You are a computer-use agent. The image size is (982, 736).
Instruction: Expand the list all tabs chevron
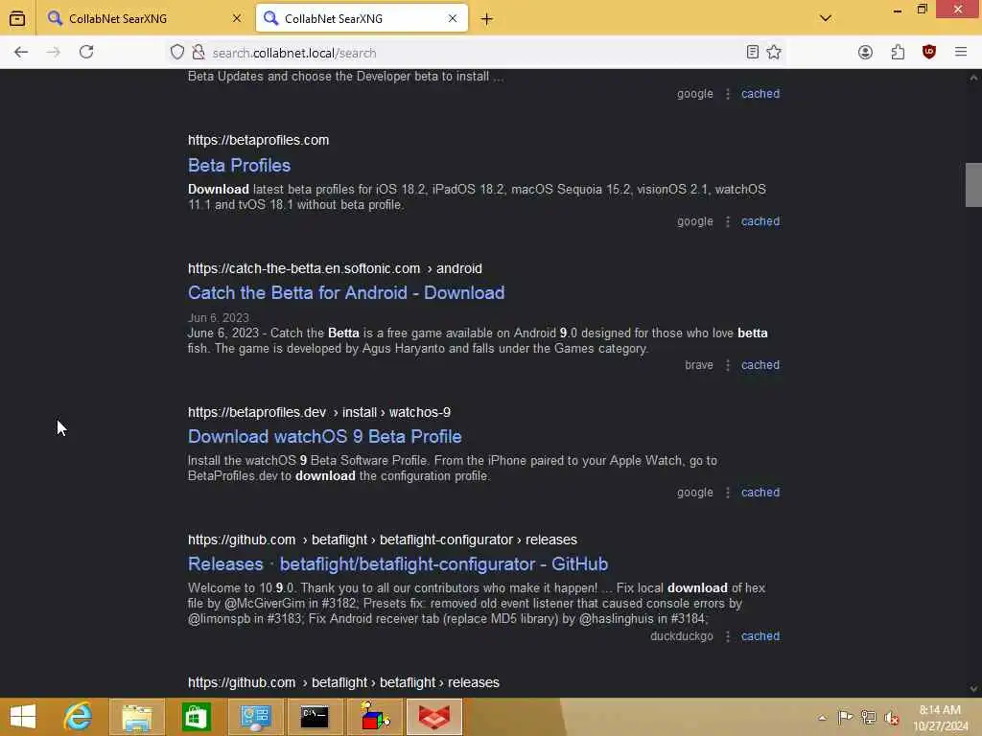coord(826,18)
